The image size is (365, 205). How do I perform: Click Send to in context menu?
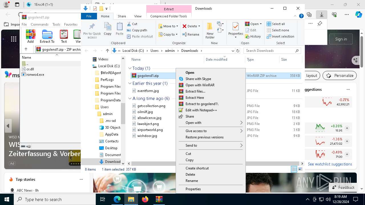pos(210,145)
